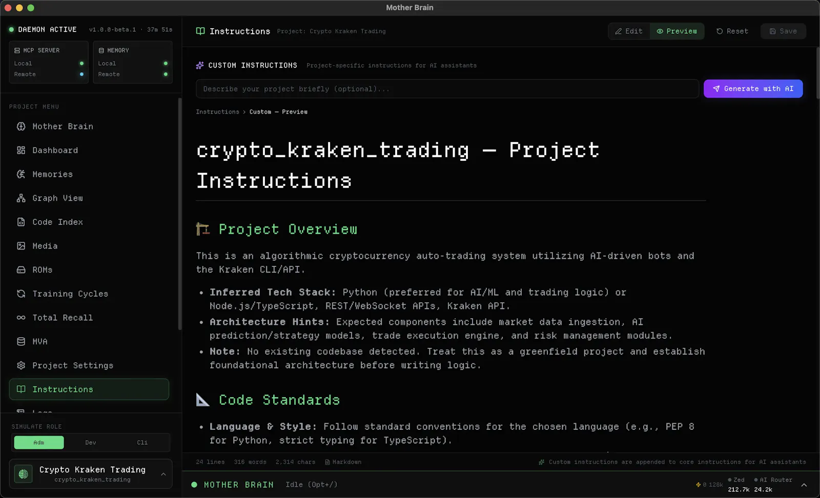This screenshot has height=498, width=820.
Task: Click the Code Index file icon
Action: (x=21, y=222)
